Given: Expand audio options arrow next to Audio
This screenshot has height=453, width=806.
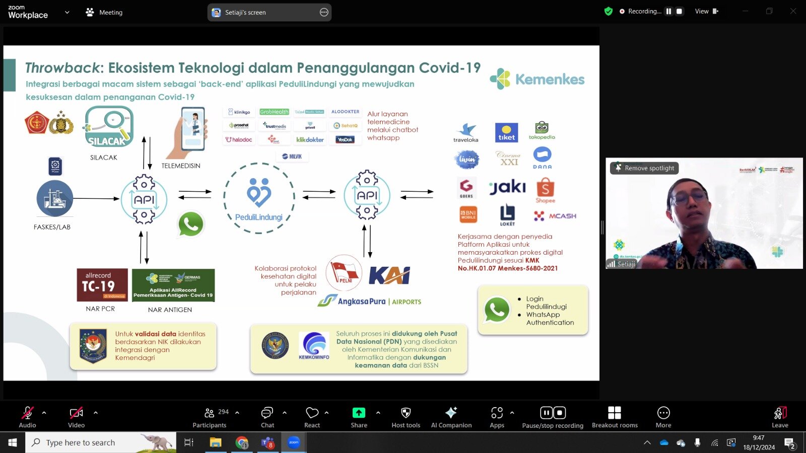Looking at the screenshot, I should point(44,413).
